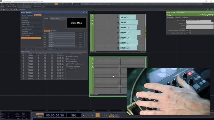Enable Logging checkbox in Console Settings
The height and width of the screenshot is (120, 214).
(x=67, y=56)
